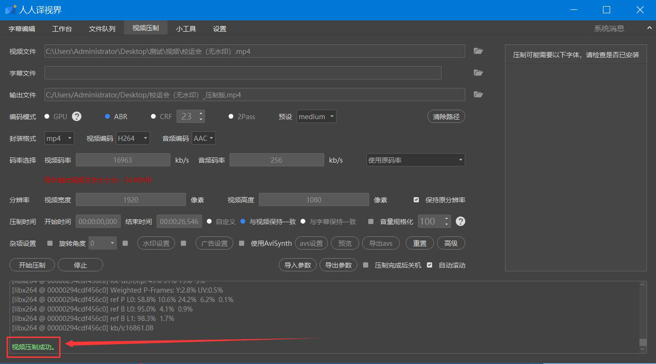This screenshot has width=656, height=364.
Task: Increase CRF value with stepper arrow
Action: [201, 113]
